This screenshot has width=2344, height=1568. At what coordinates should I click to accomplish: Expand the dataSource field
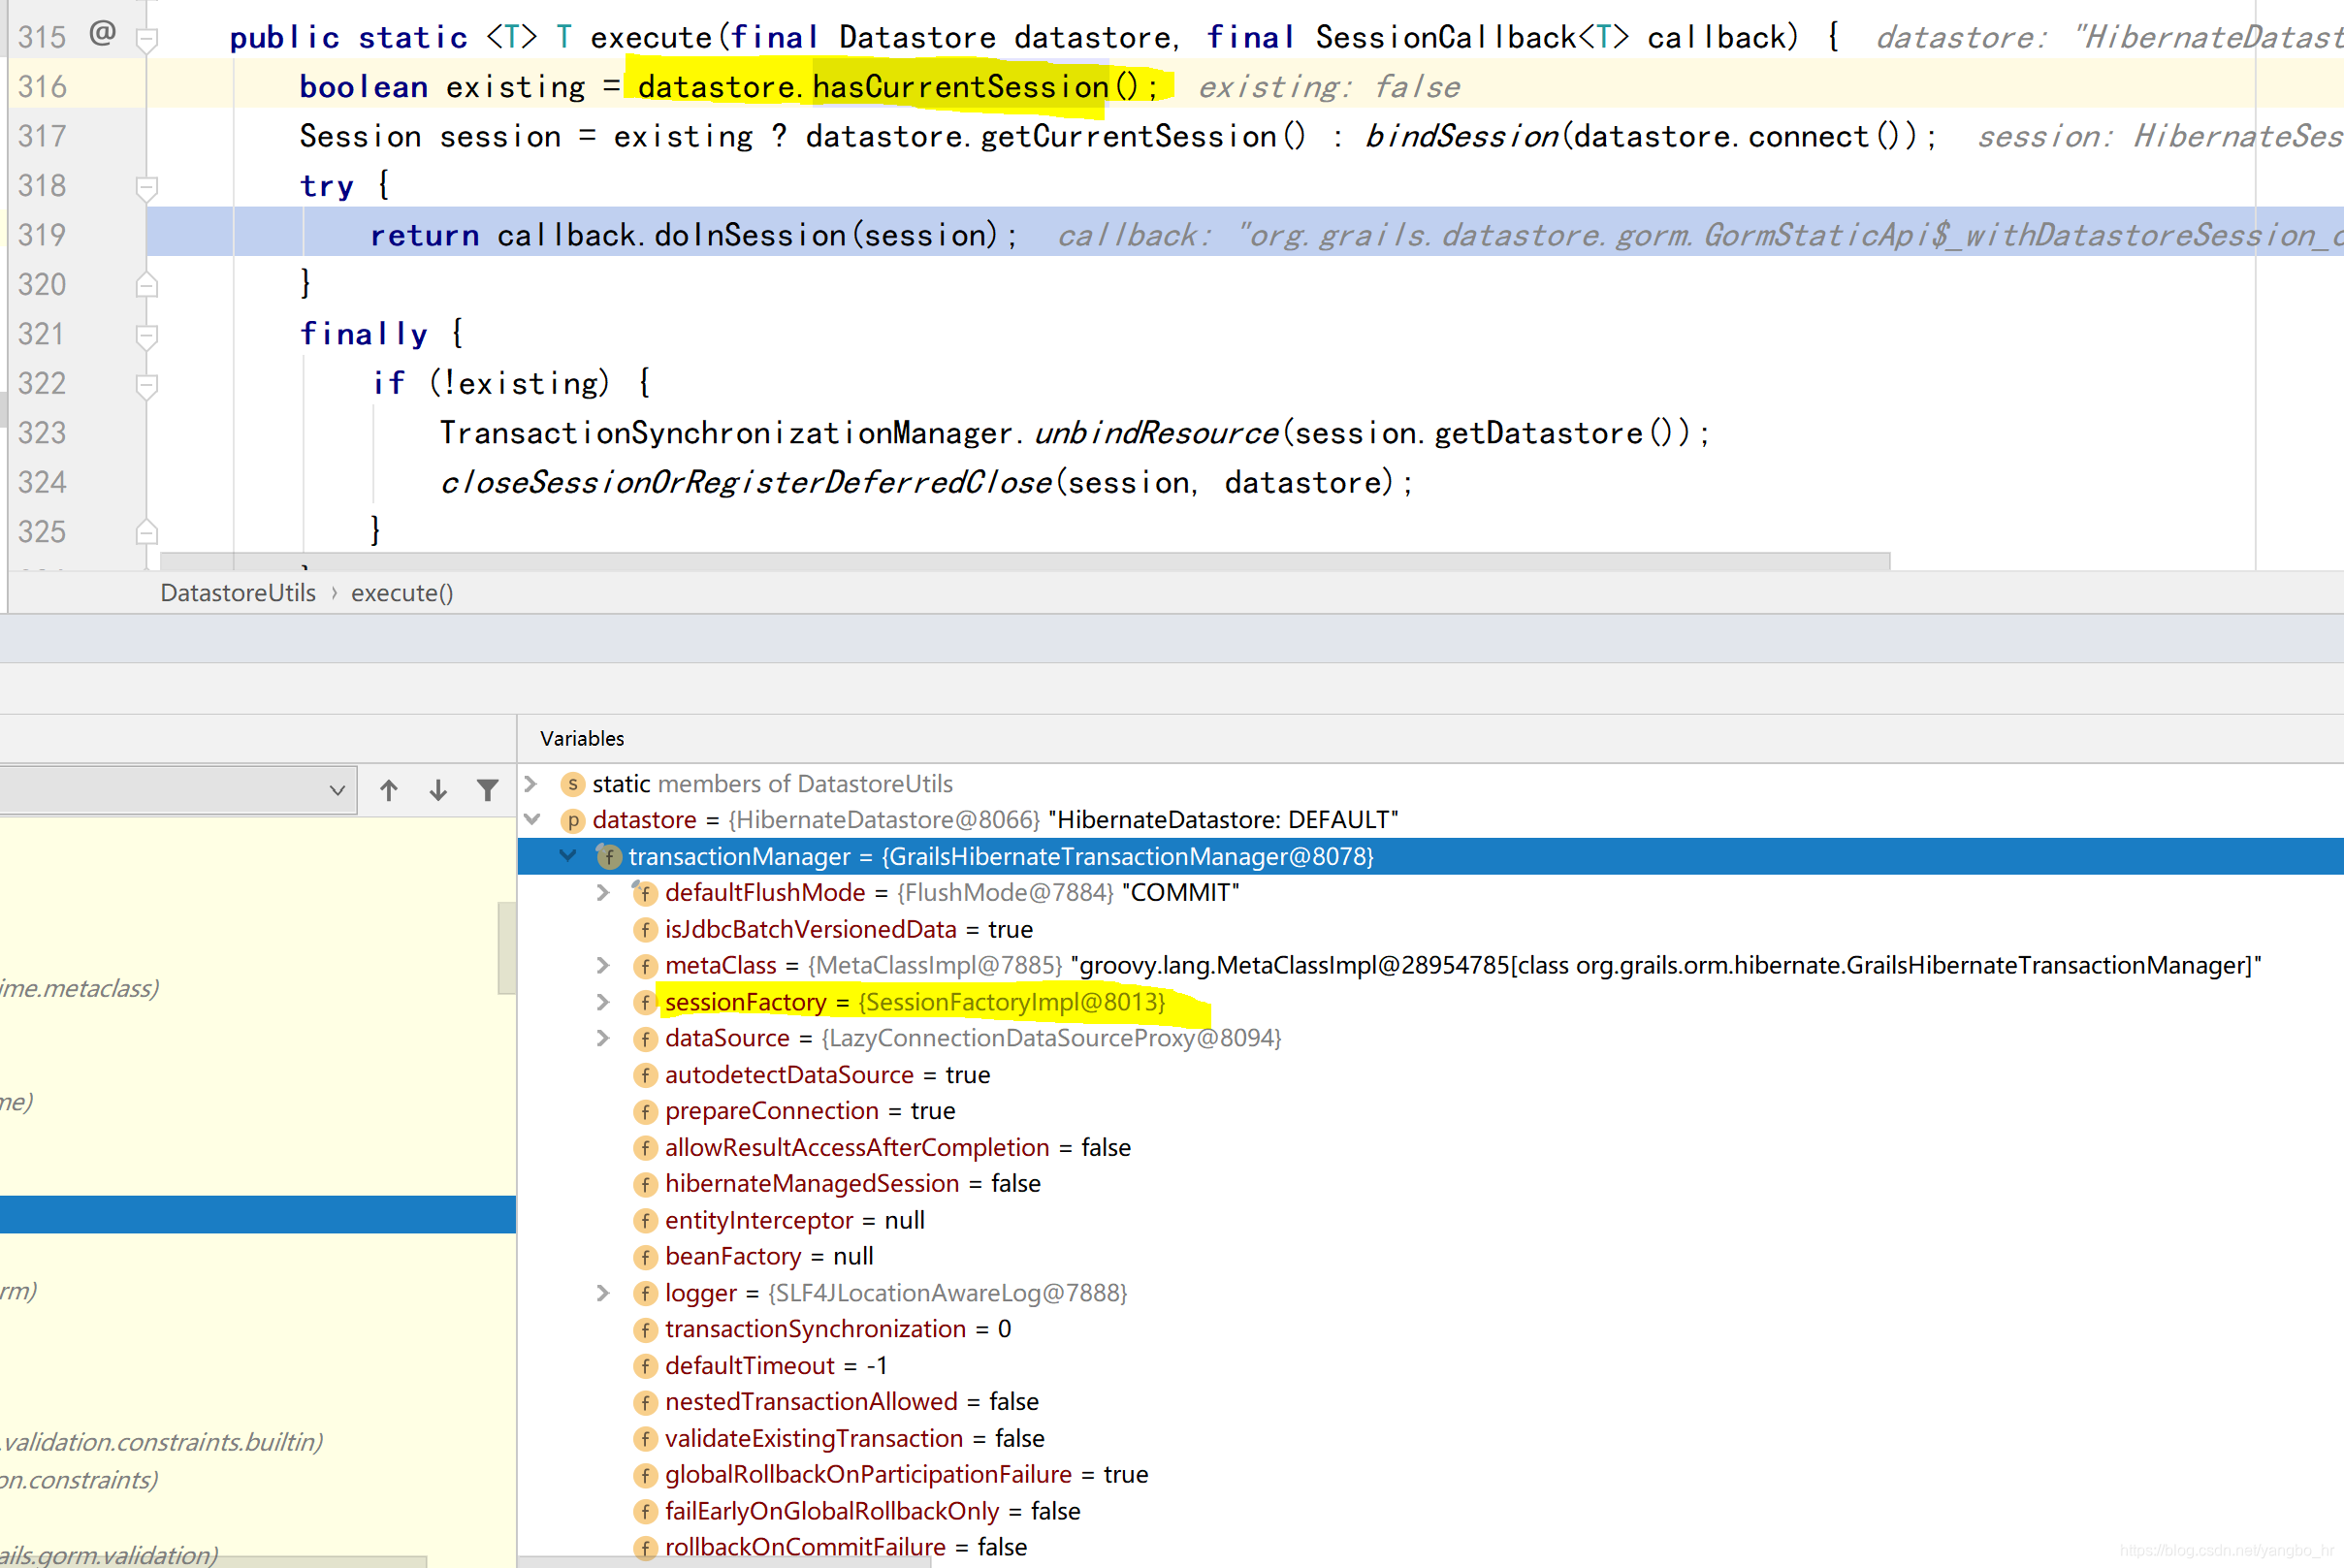pos(603,1038)
